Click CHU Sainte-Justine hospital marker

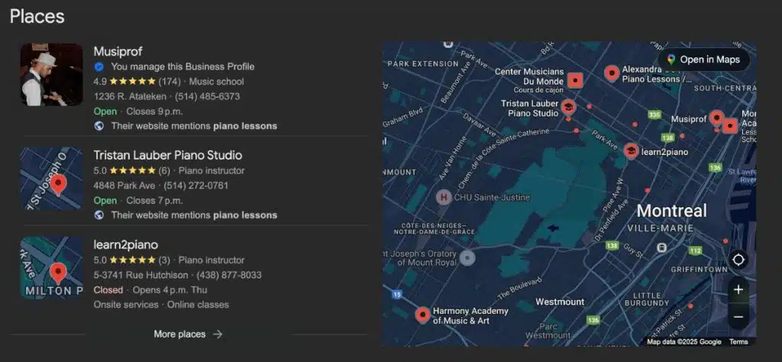tap(444, 197)
